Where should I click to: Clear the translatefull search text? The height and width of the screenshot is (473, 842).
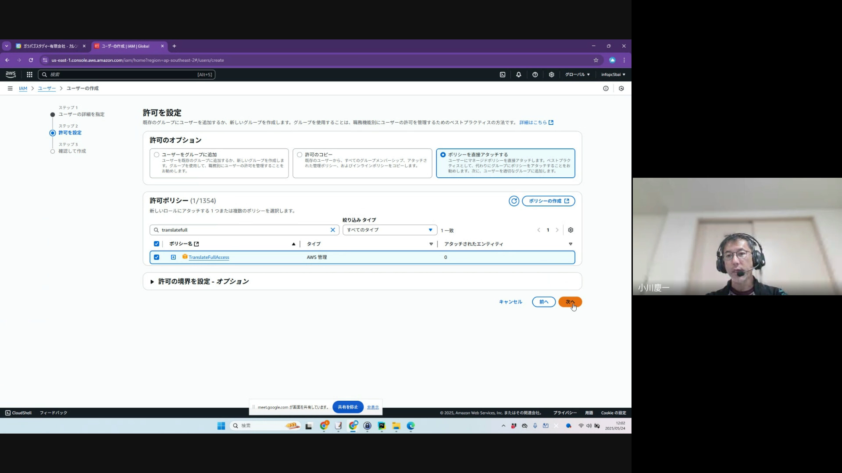[332, 230]
